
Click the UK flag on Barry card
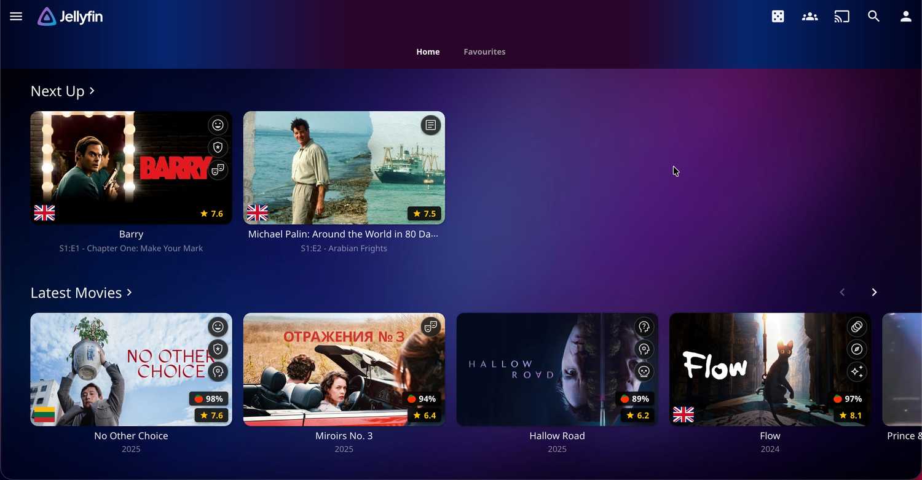(x=44, y=213)
